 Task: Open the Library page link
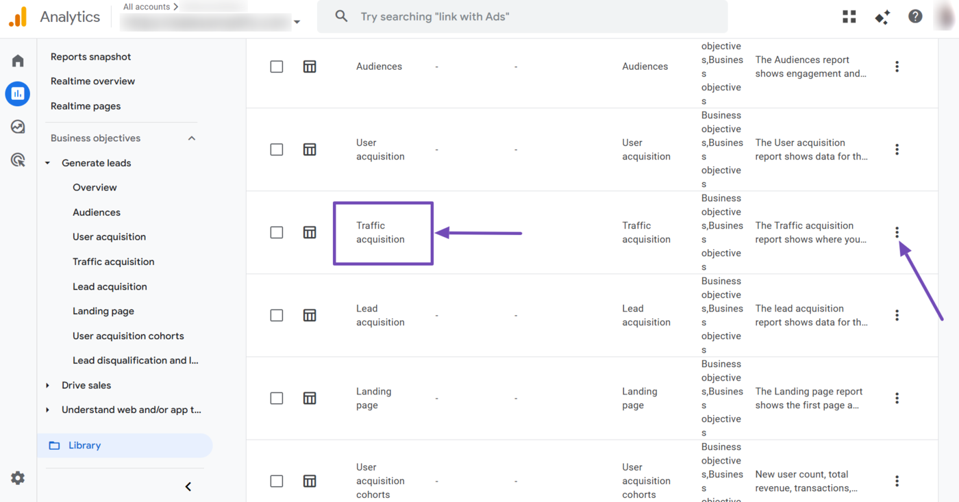84,445
